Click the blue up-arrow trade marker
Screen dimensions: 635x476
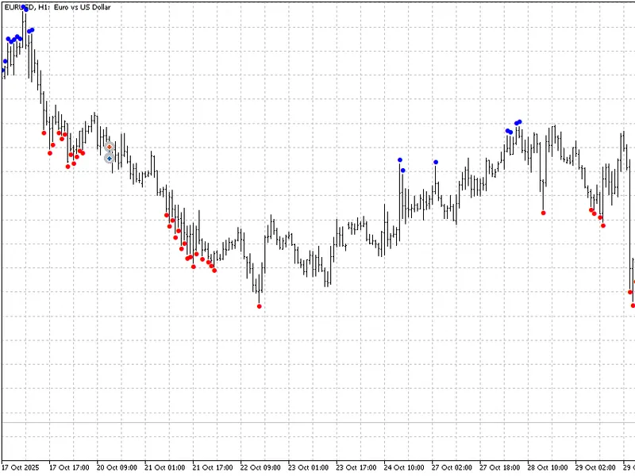pyautogui.click(x=110, y=159)
